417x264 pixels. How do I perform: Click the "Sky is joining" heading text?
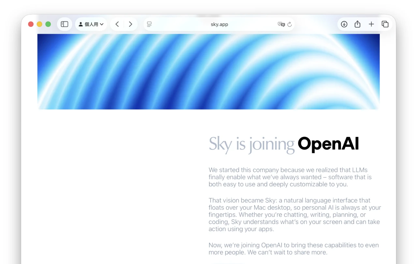pos(251,144)
